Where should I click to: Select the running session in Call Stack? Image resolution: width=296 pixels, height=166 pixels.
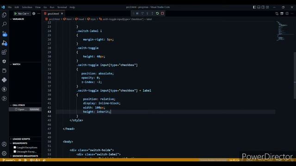point(25,109)
